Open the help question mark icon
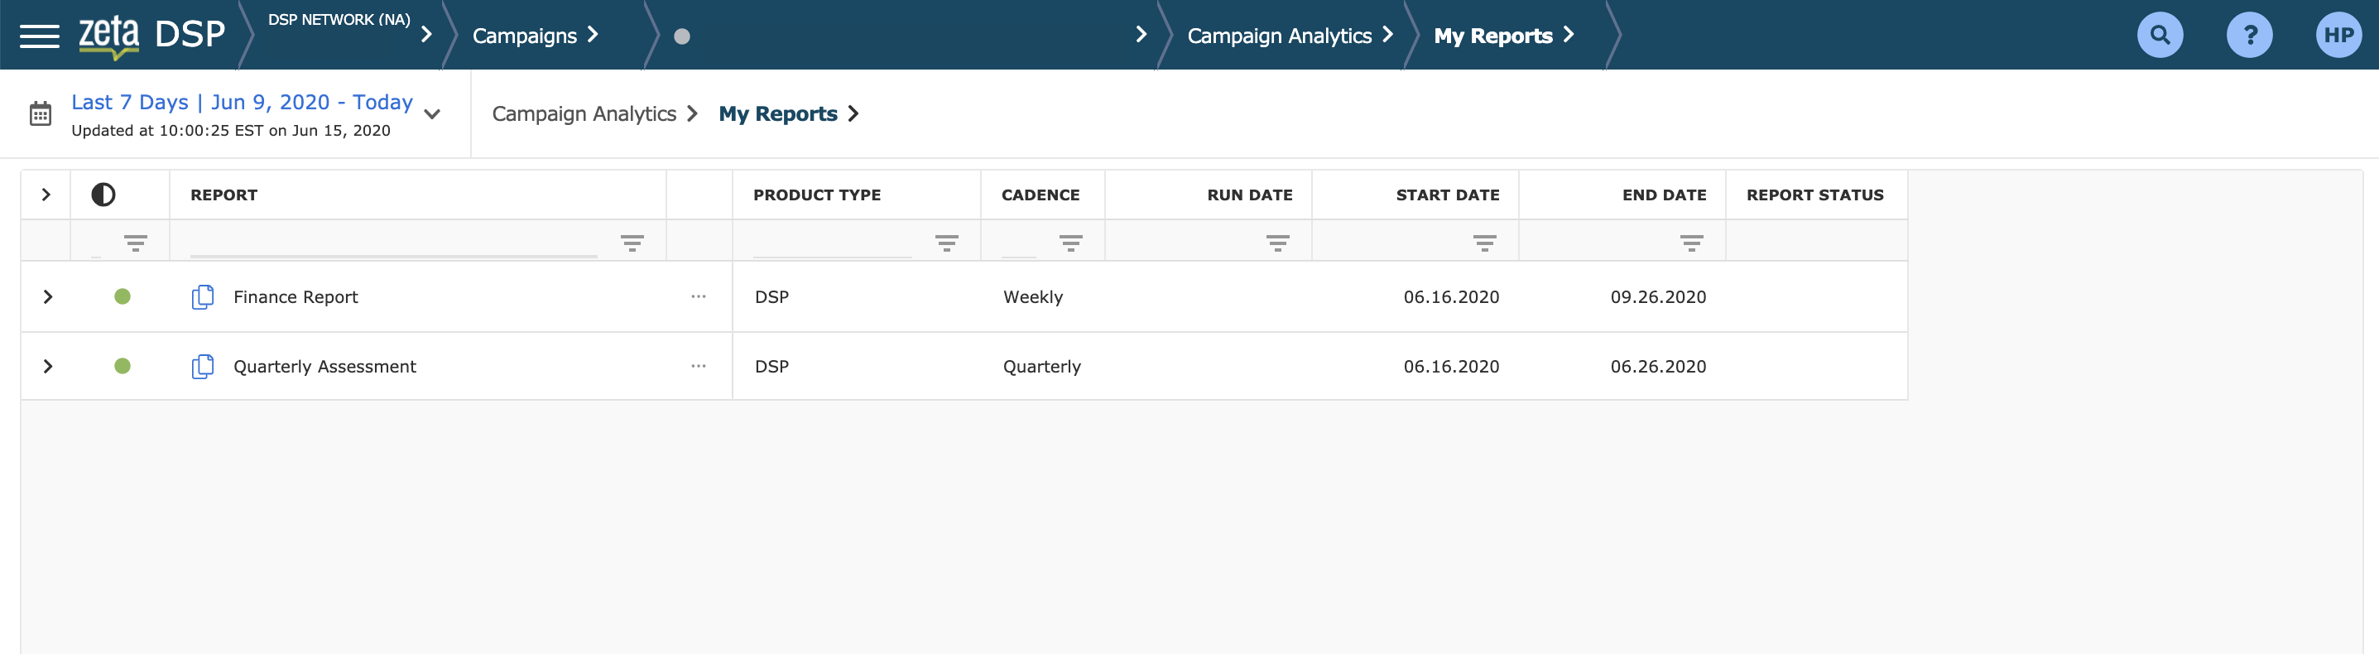 point(2249,36)
